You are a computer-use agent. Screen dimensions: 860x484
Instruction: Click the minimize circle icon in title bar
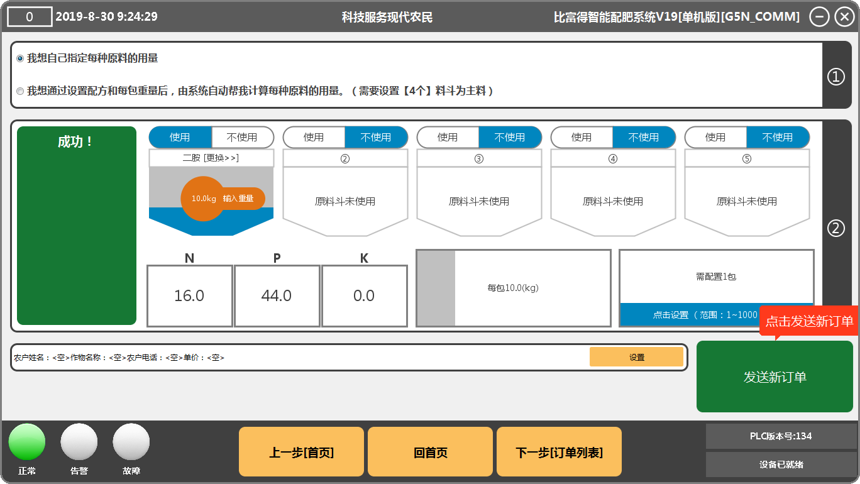(819, 17)
